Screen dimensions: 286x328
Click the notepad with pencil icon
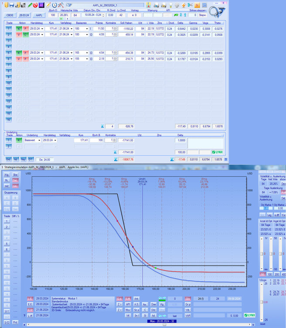click(x=48, y=5)
